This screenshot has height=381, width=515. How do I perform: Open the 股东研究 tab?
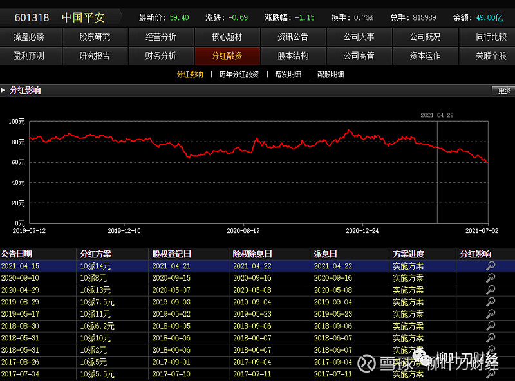[x=95, y=37]
